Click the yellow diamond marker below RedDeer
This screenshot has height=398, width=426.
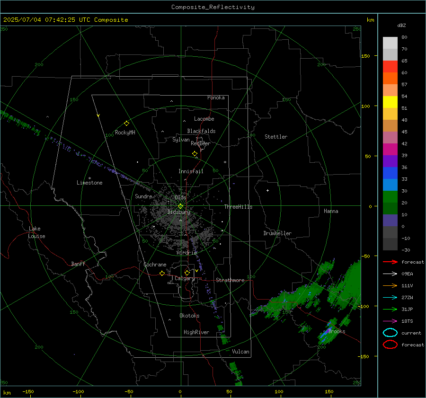pyautogui.click(x=195, y=154)
